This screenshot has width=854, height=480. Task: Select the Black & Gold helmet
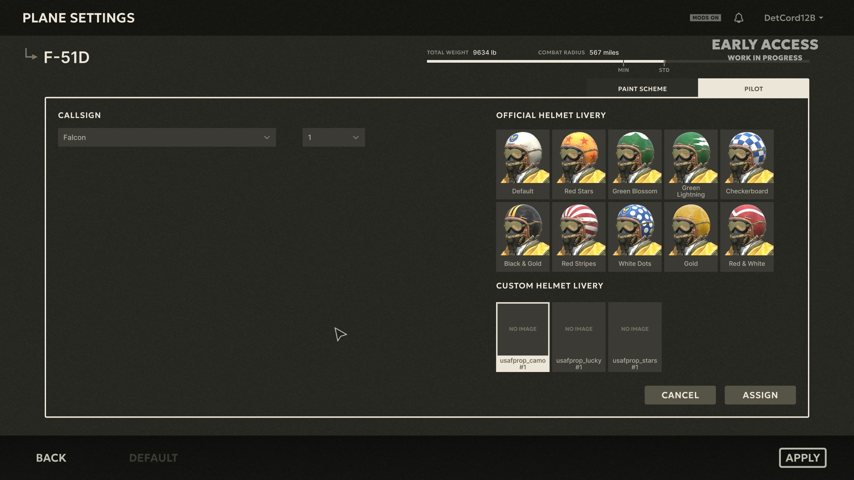[522, 237]
